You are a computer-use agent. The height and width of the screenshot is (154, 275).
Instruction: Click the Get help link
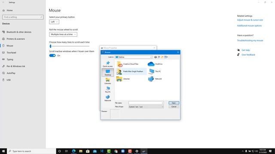(245, 50)
